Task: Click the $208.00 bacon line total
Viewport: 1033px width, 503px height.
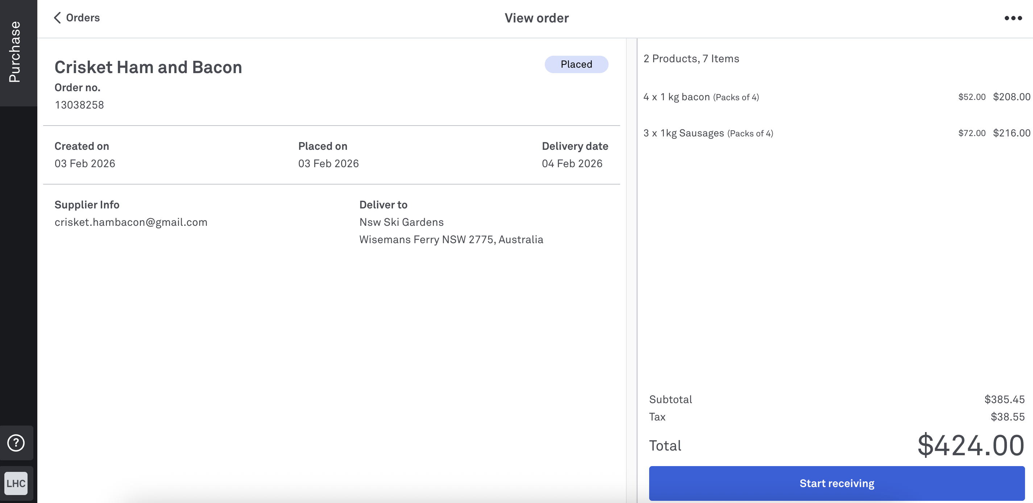Action: [x=1011, y=97]
